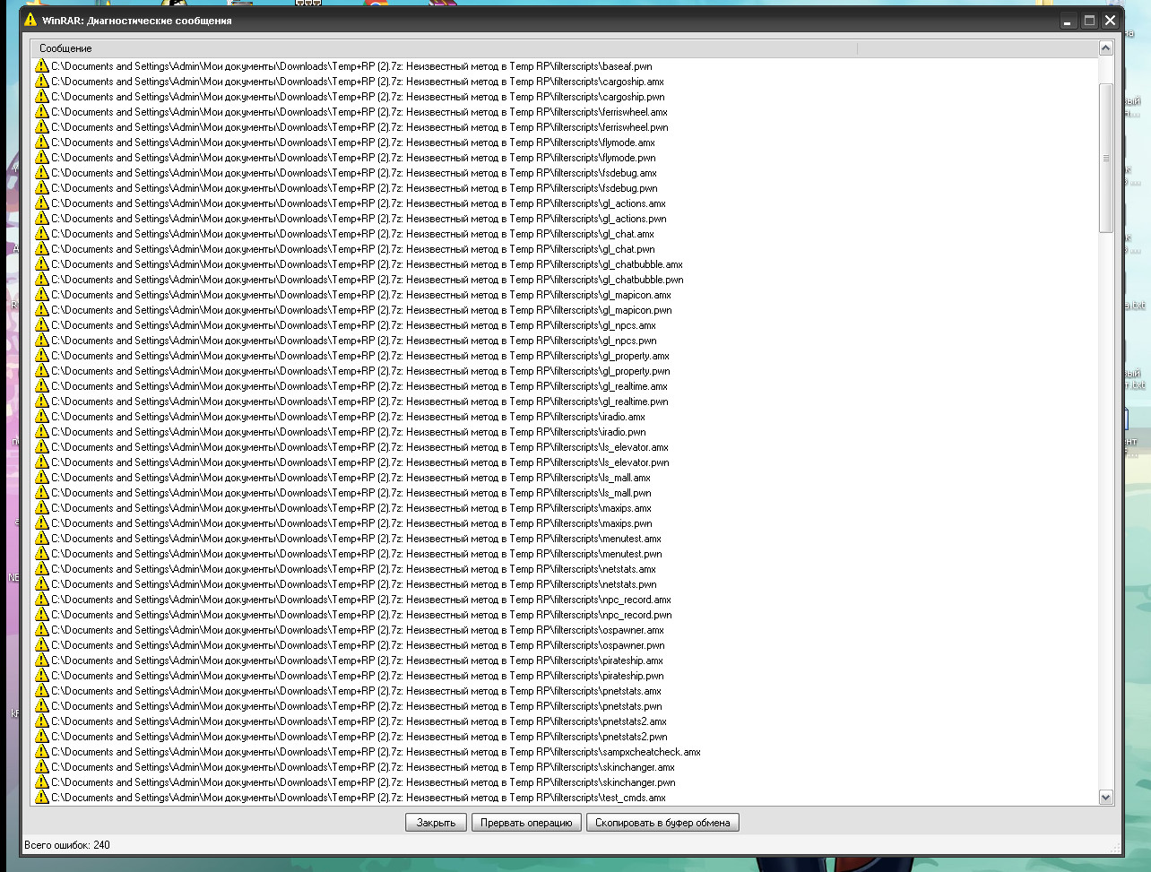Image resolution: width=1151 pixels, height=872 pixels.
Task: Click the message text ending in skinchanger.amx
Action: coord(363,767)
